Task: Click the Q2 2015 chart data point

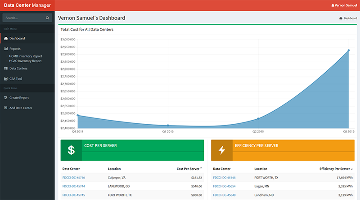Action: 258,118
